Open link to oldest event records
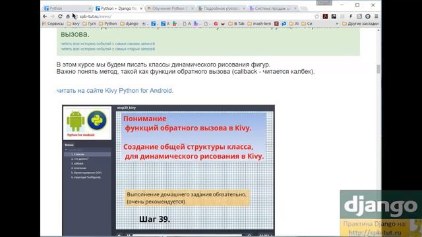This screenshot has height=237, width=422. [x=108, y=49]
